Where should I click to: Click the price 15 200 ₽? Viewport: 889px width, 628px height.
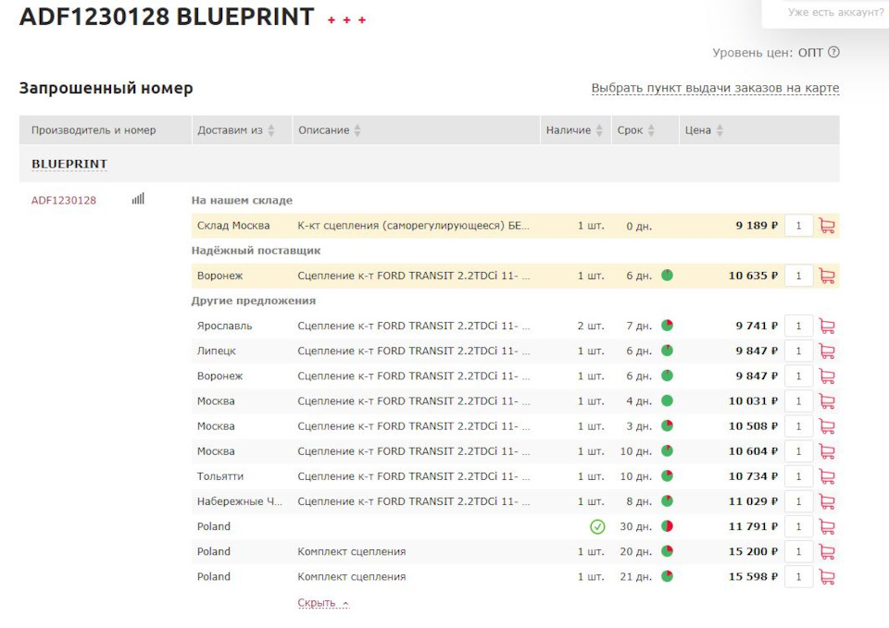(x=753, y=551)
